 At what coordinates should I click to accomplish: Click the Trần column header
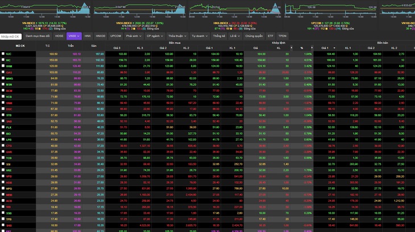click(70, 45)
